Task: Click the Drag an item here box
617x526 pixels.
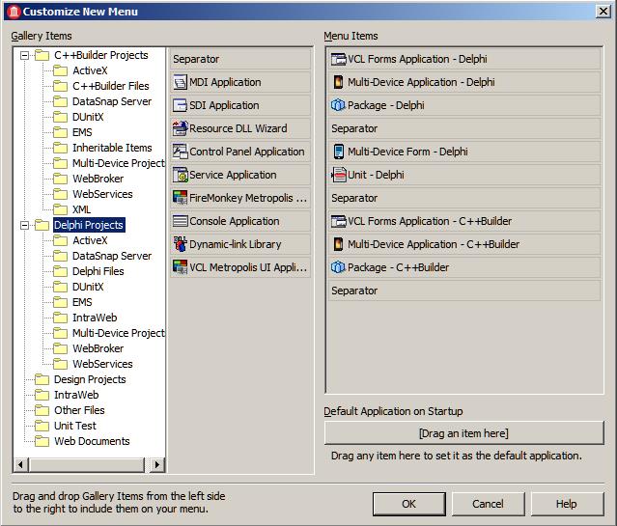Action: click(x=463, y=433)
